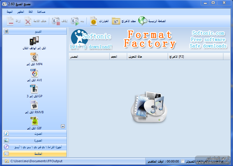This screenshot has height=166, width=233.
Task: Select the all to MP4 icon
Action: [34, 57]
